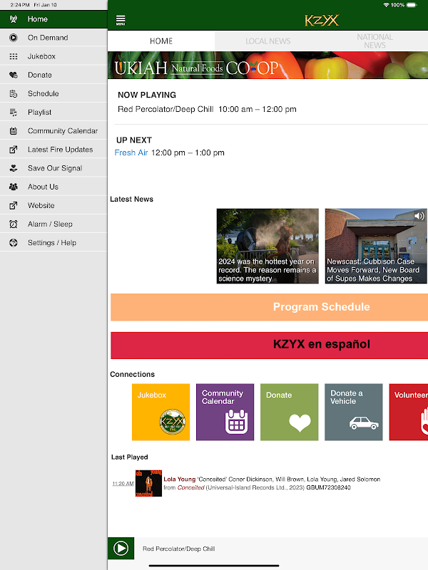Screen dimensions: 428x570
Task: Open the green Donate connections tile
Action: coord(290,412)
